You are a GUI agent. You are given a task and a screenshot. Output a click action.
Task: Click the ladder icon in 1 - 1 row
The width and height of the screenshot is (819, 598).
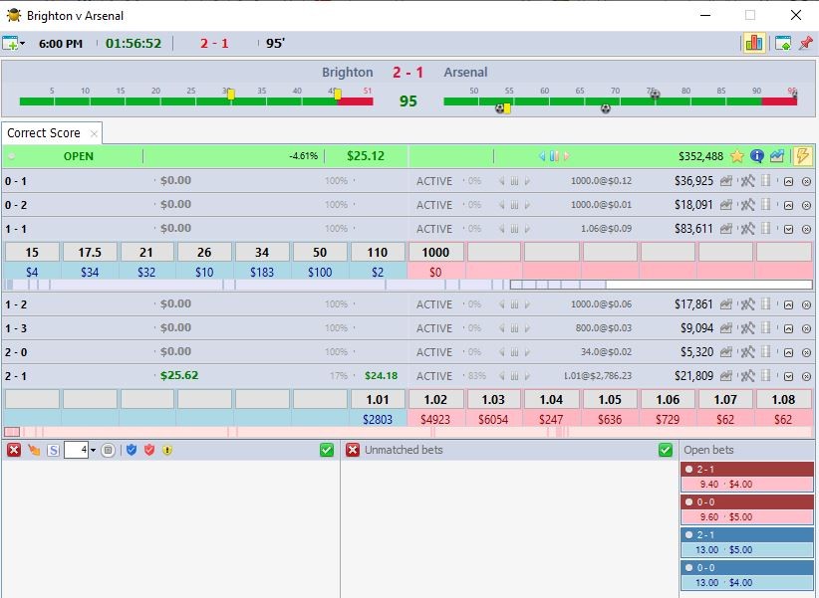point(766,228)
